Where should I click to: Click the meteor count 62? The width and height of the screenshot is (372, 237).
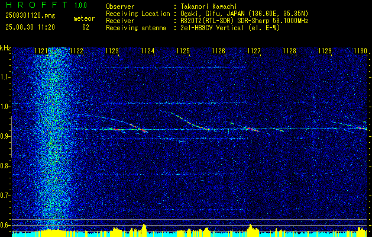click(x=86, y=27)
